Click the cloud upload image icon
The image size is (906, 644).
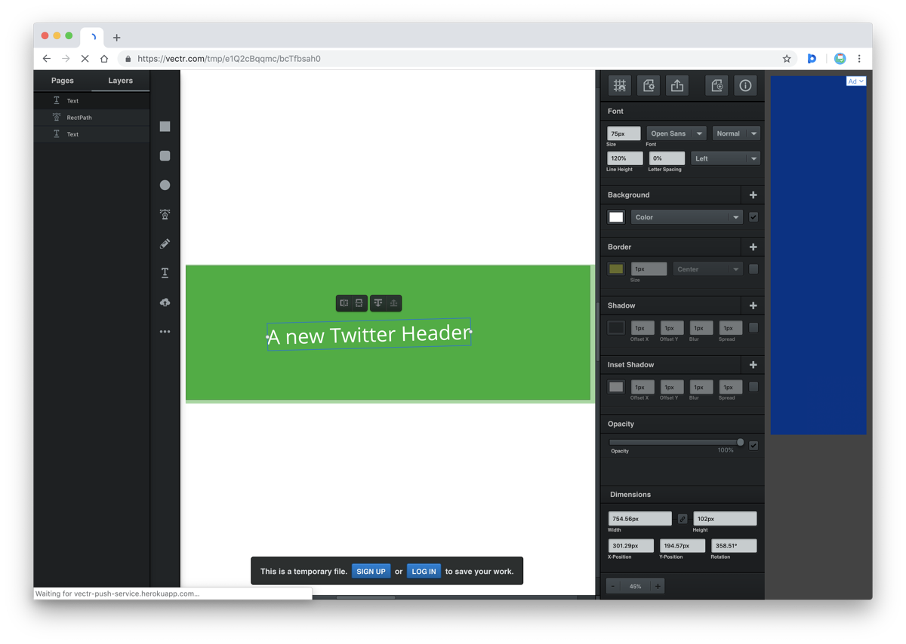pos(165,302)
